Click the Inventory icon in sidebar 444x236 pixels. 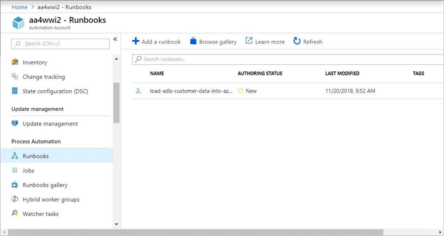15,63
